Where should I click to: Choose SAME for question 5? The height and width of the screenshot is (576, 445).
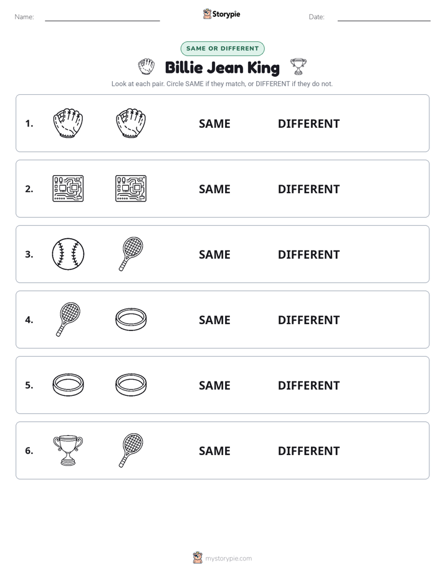(x=214, y=385)
